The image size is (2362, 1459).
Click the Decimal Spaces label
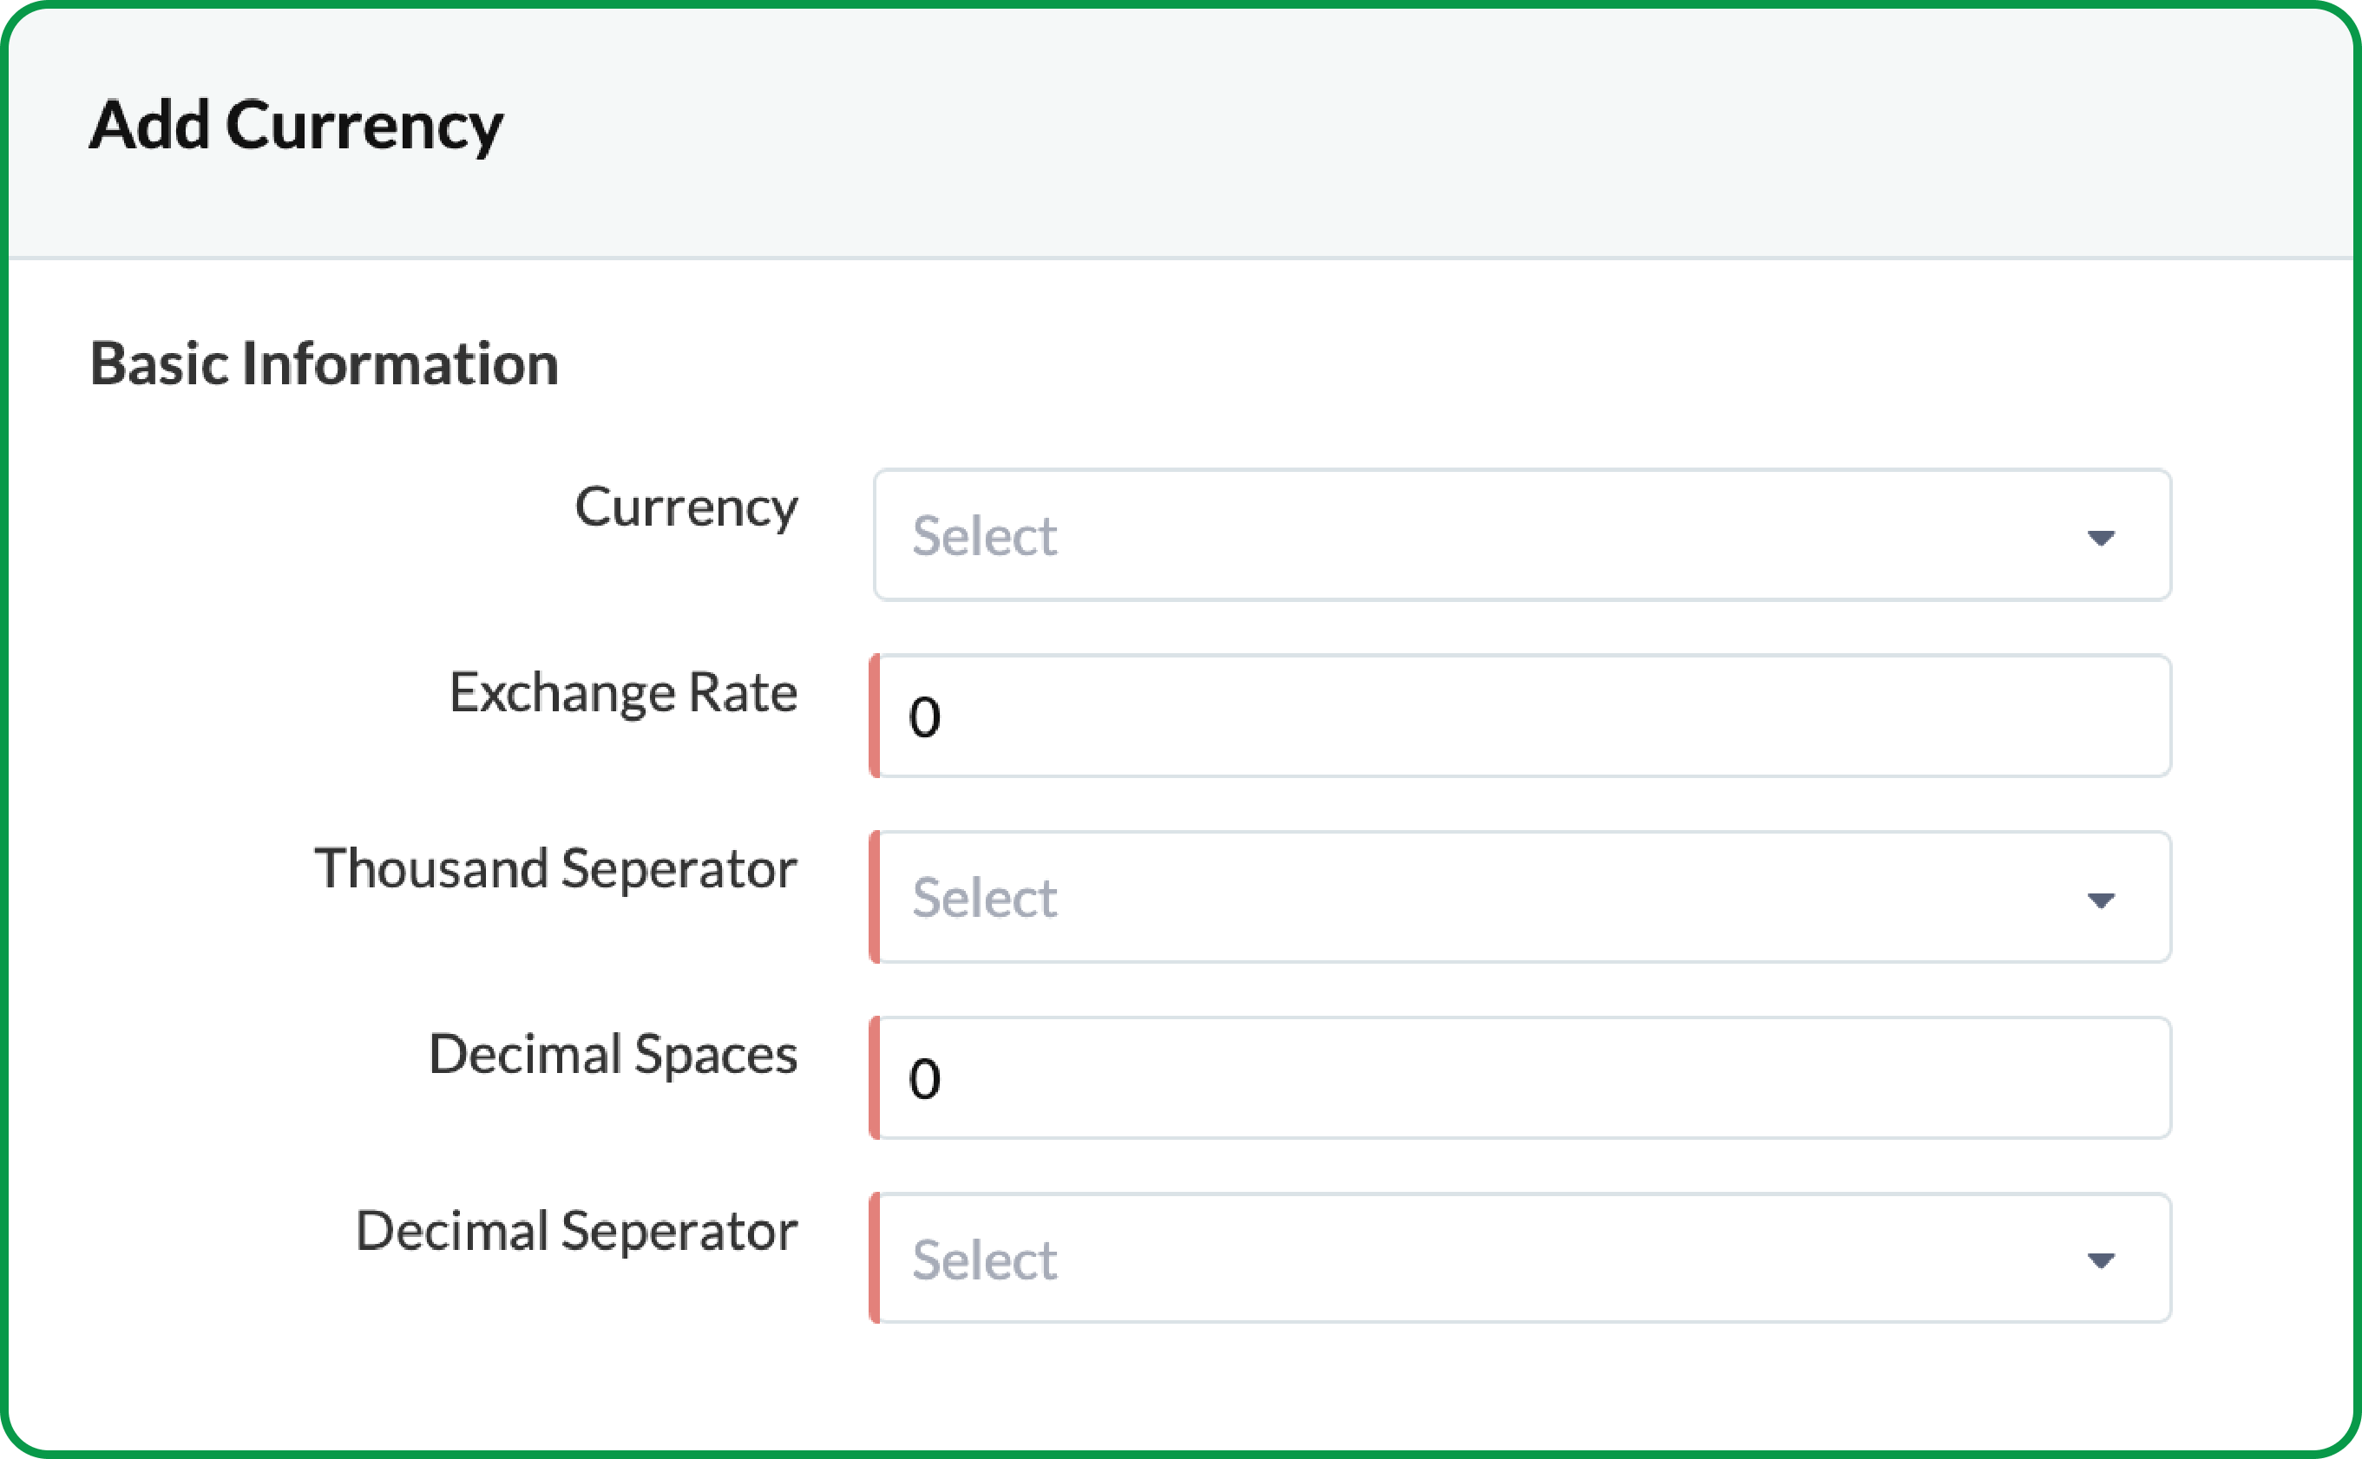613,1055
